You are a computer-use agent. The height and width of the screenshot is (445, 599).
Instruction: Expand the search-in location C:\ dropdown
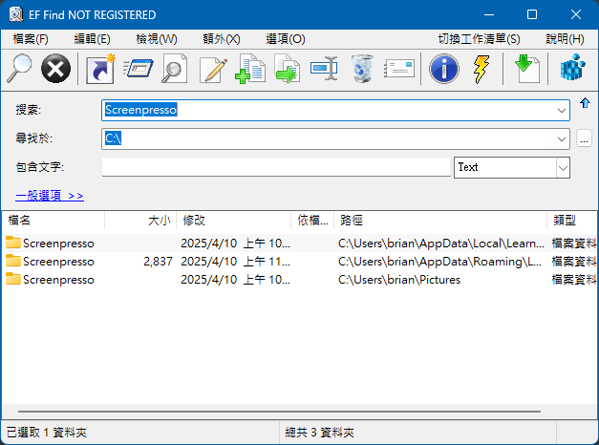561,139
